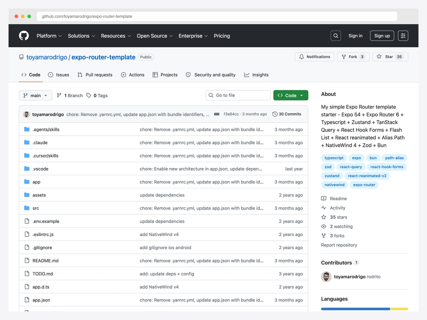Open the Pricing link in header
427x320 pixels.
(x=222, y=36)
